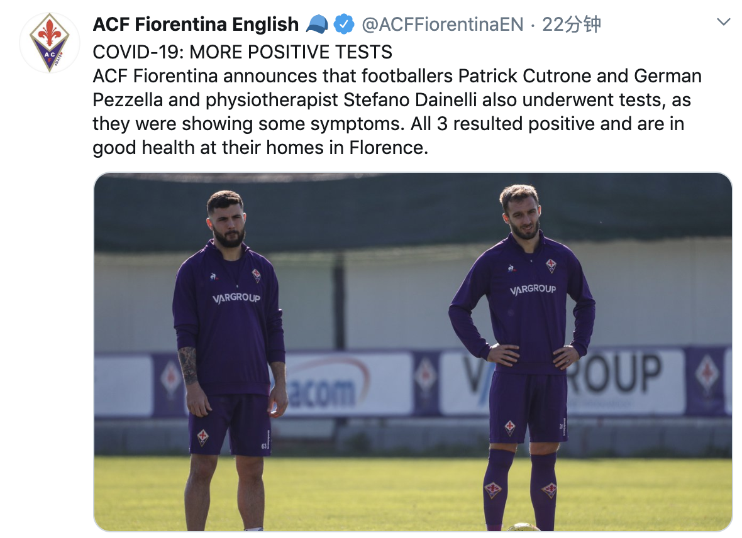742x538 pixels.
Task: Click the COVID-19: MORE POSITIVE TESTS headline
Action: click(x=242, y=52)
